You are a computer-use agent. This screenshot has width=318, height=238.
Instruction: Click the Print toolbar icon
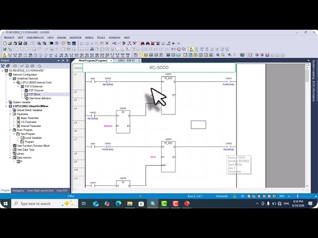coord(25,43)
